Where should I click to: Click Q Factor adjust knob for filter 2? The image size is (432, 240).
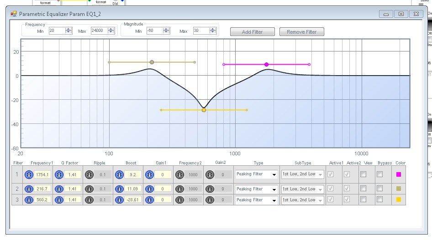point(59,189)
